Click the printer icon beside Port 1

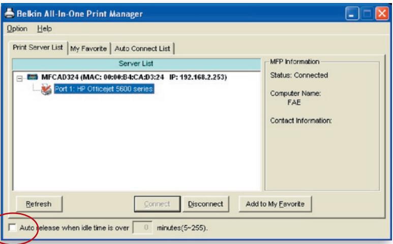coord(46,89)
